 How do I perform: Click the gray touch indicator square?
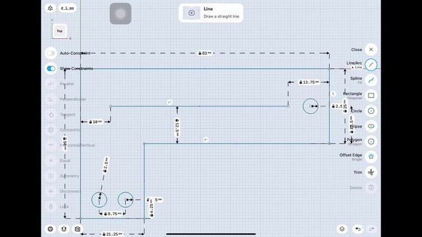pyautogui.click(x=121, y=13)
